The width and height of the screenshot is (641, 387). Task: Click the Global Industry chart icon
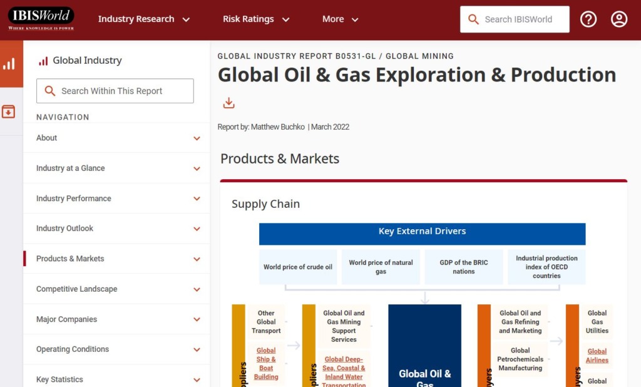point(43,61)
